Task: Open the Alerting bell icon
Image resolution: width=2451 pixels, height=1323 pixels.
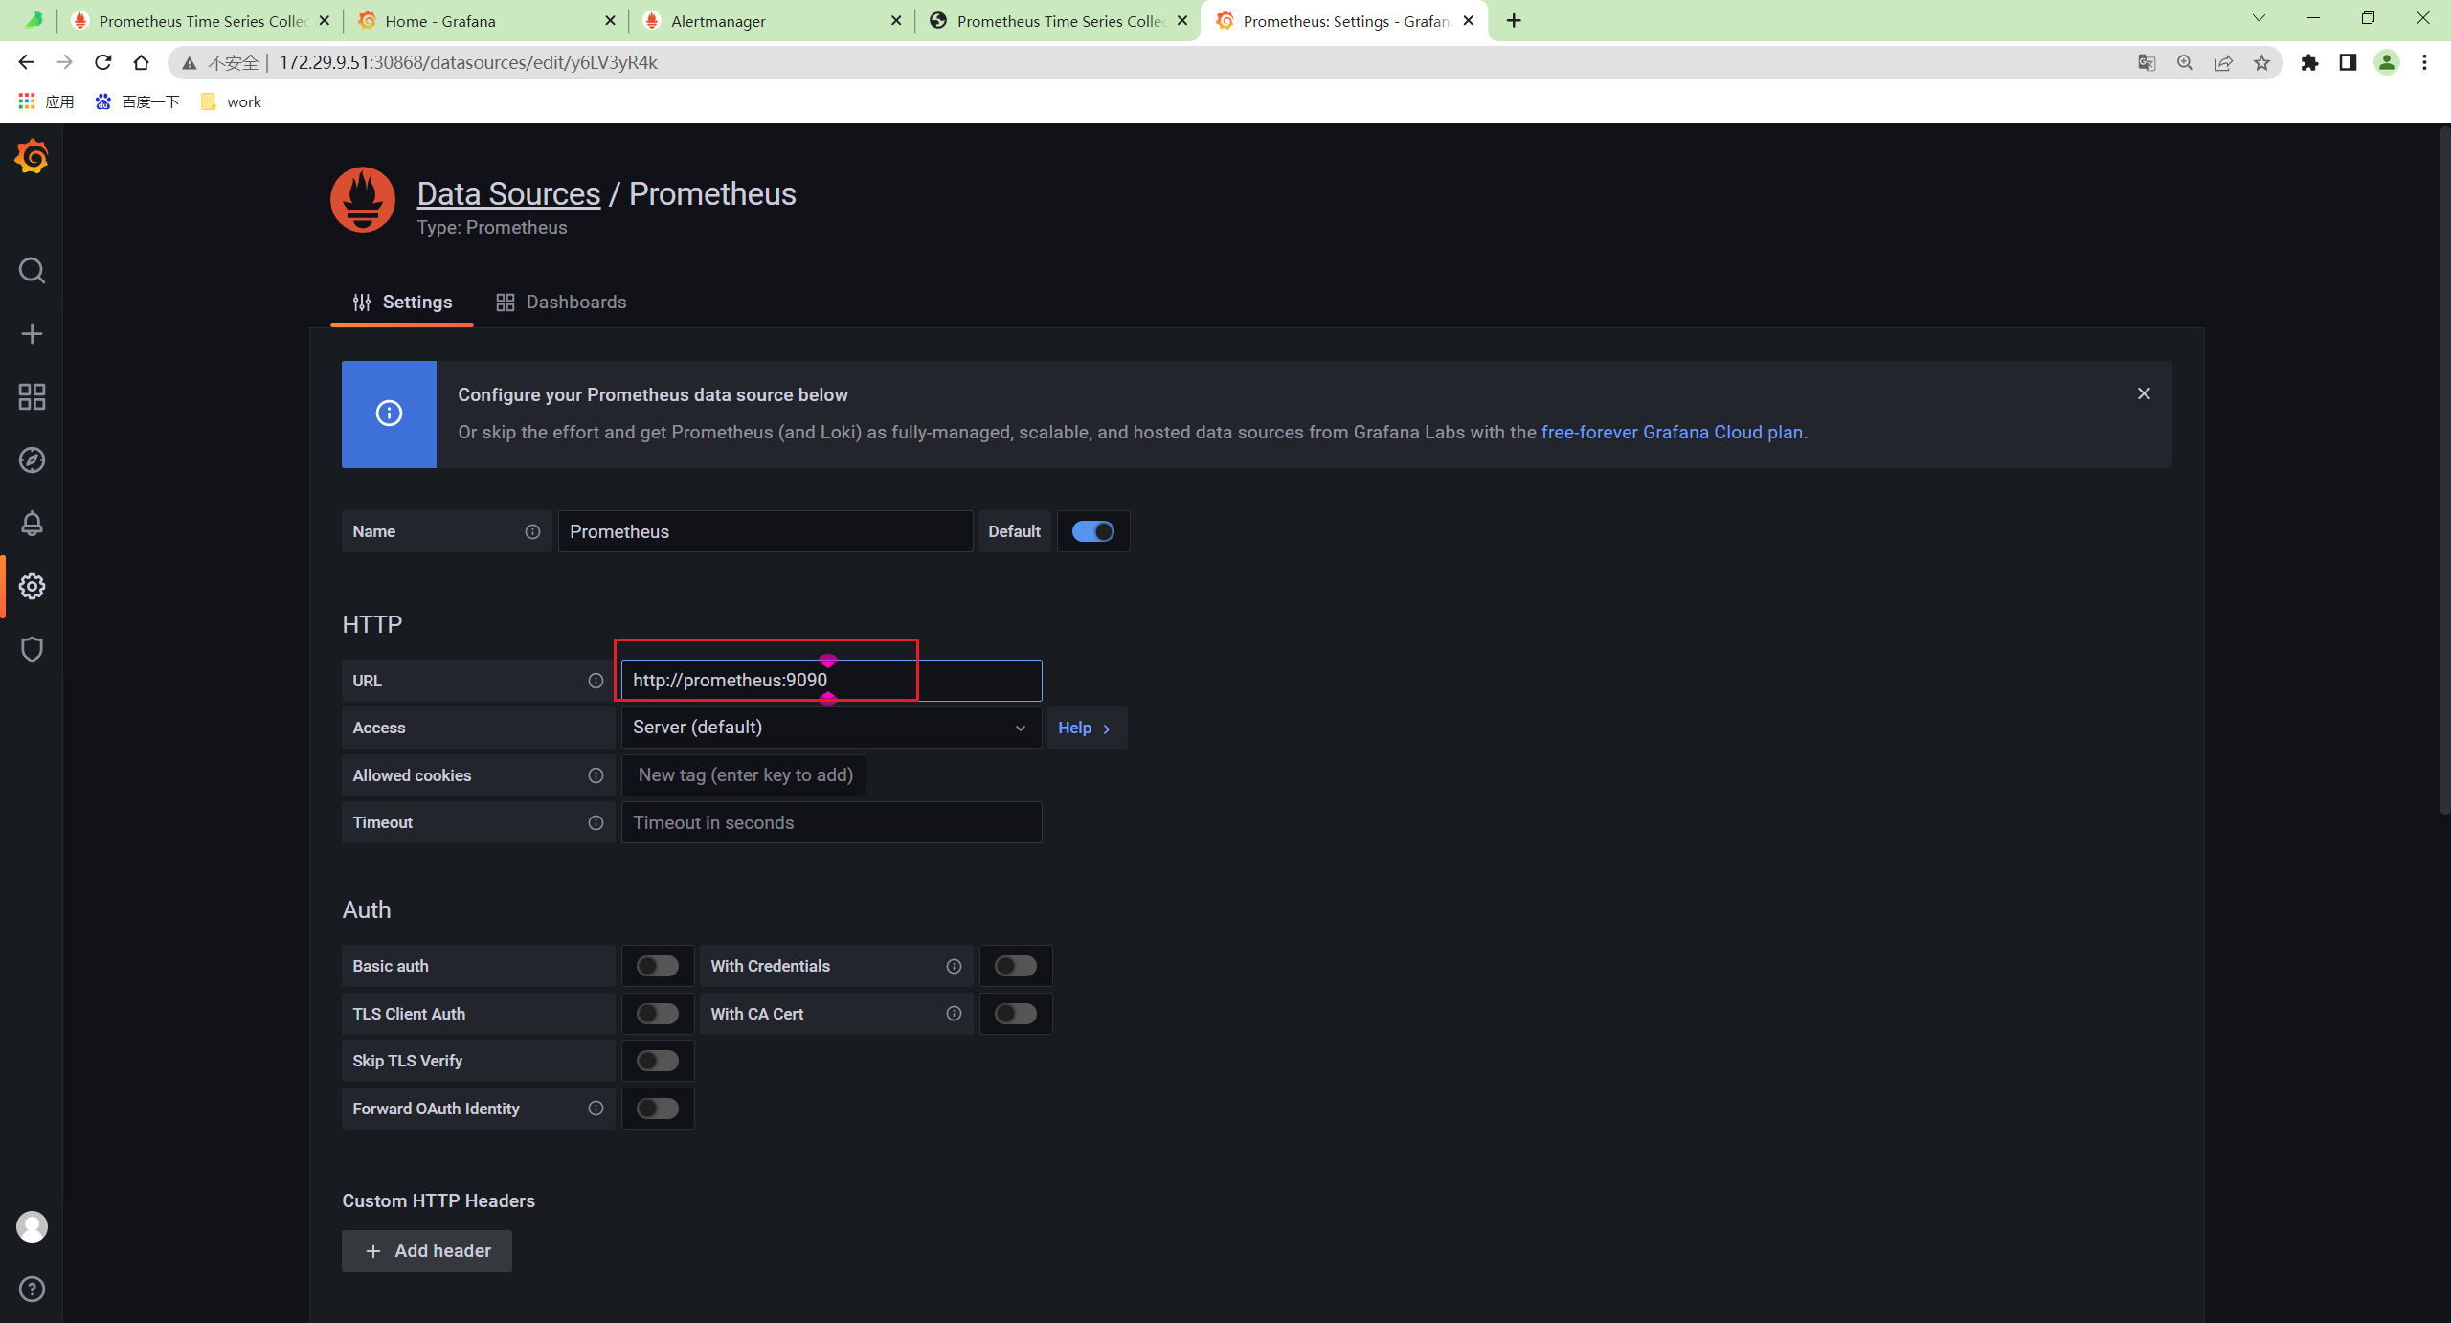Action: [x=32, y=524]
